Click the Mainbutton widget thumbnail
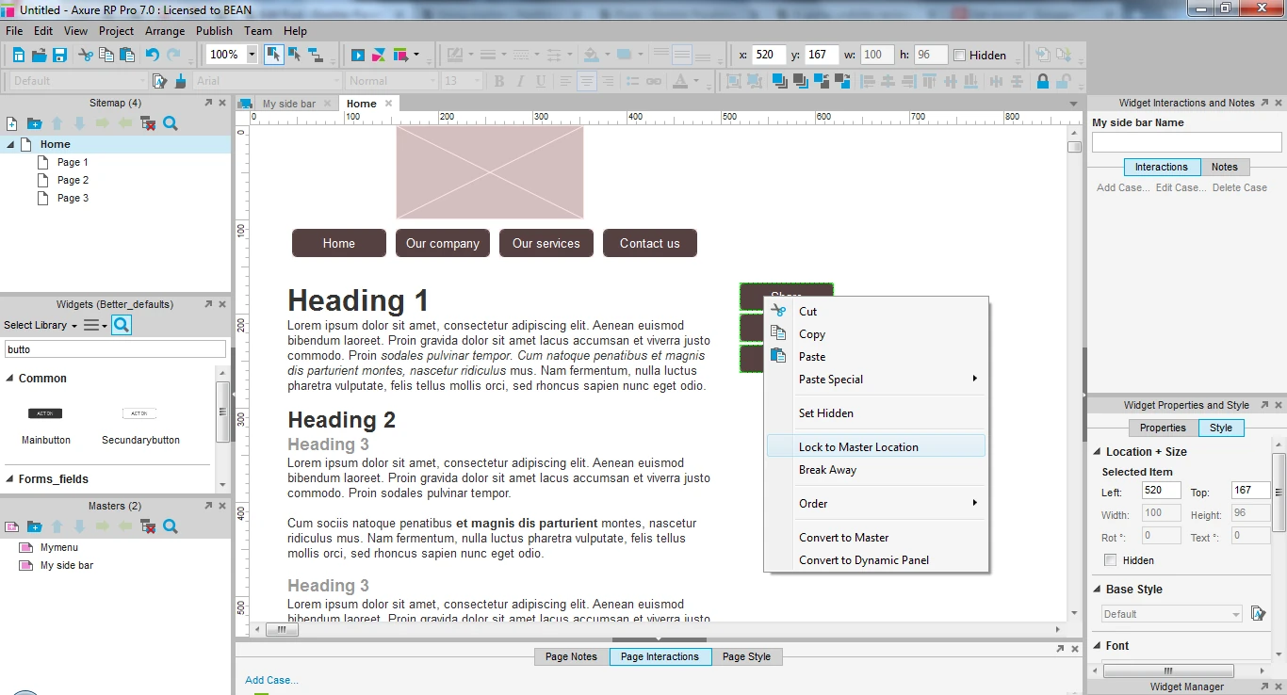 click(x=45, y=413)
